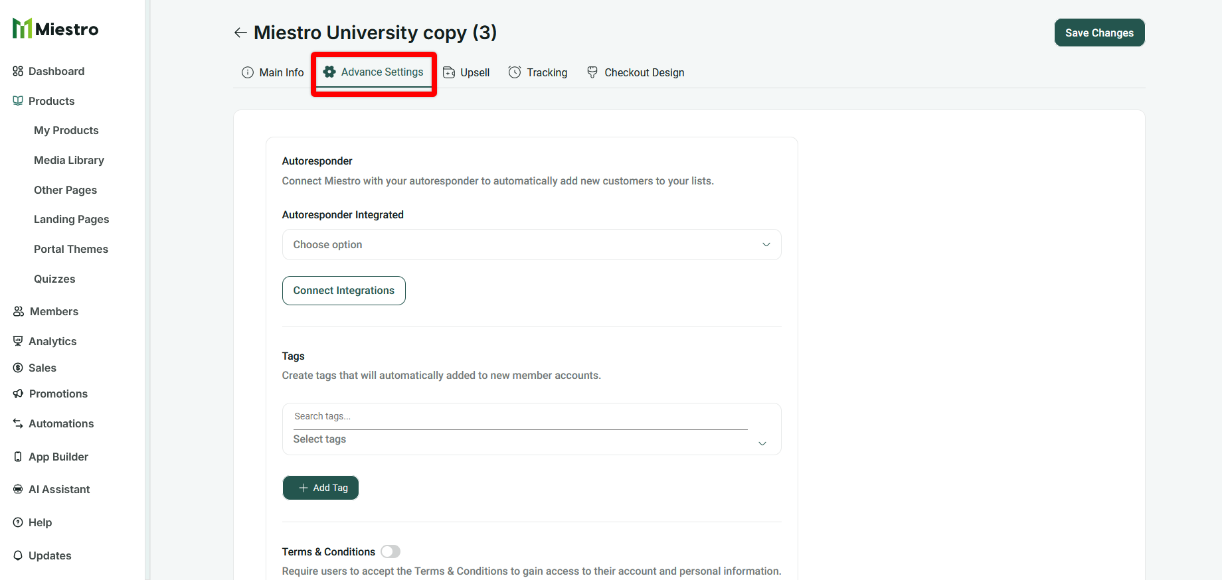This screenshot has width=1222, height=580.
Task: Click the Autoresponder section heading
Action: click(x=317, y=161)
